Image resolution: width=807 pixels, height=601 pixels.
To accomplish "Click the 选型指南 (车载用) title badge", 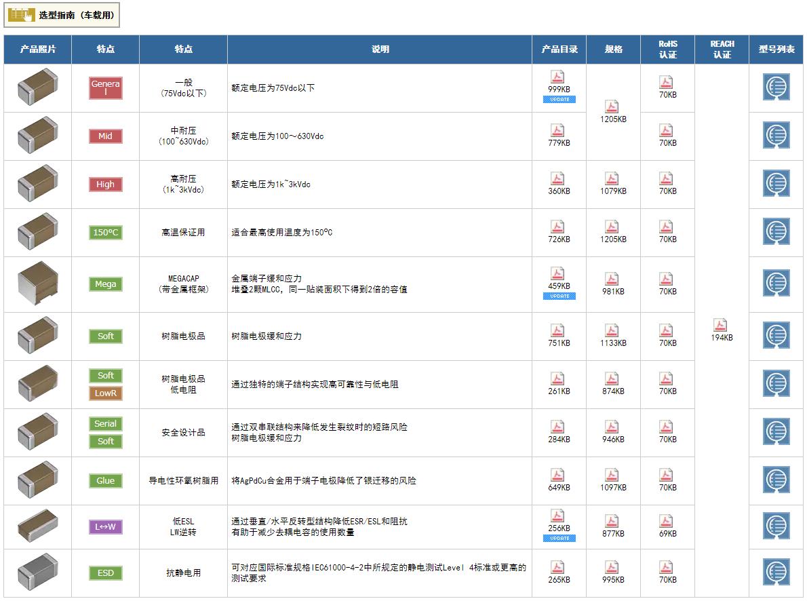I will click(62, 15).
